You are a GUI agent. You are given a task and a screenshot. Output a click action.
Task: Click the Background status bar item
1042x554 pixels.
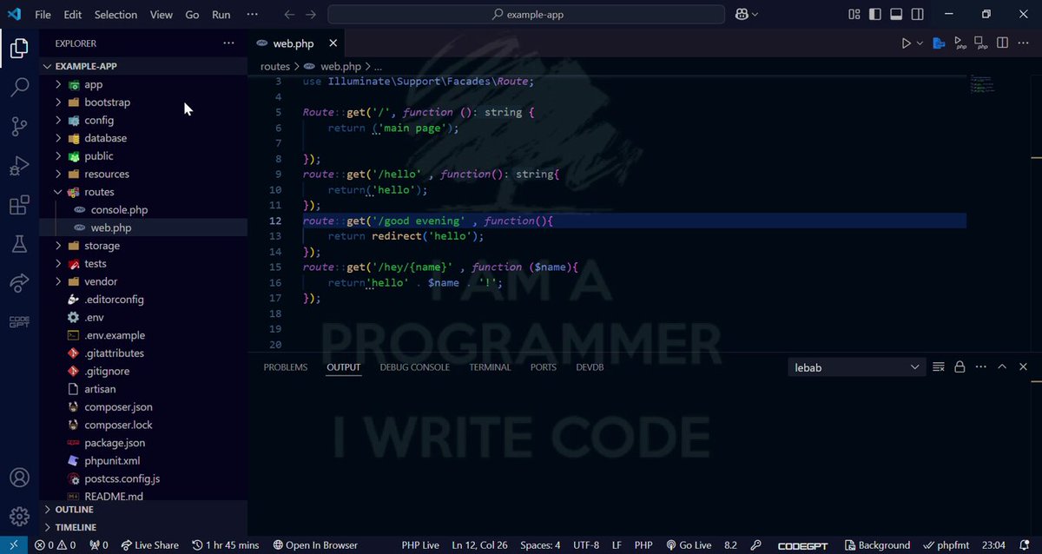click(x=876, y=545)
